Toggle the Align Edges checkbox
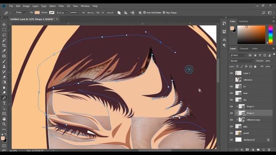Screen dimensions: 276x155 click(164, 12)
